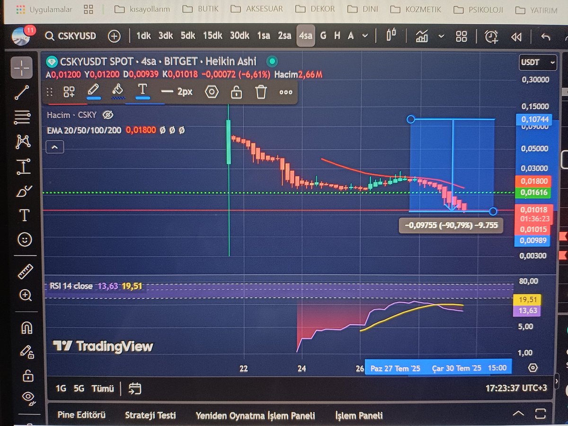Open the USDT currency dropdown
Screen dimensions: 568x426
(538, 62)
